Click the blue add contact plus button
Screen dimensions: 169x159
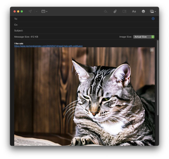(x=153, y=18)
